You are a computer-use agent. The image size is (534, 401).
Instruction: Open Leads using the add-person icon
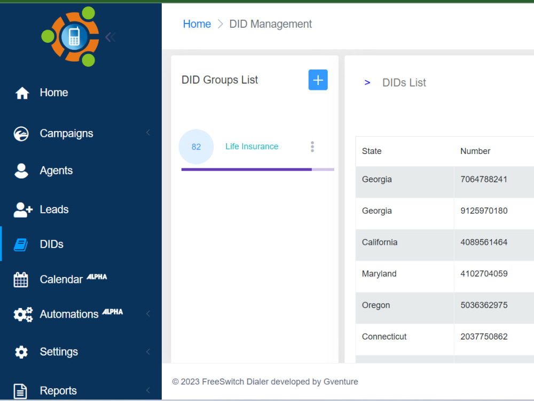point(22,209)
